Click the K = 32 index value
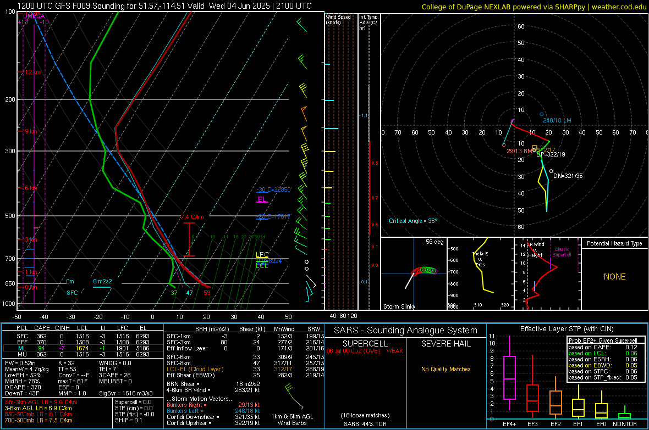 [x=66, y=363]
